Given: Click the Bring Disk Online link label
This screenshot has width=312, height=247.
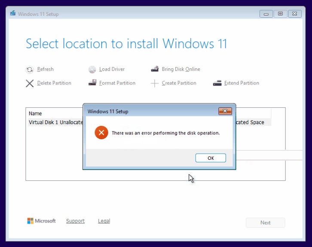Looking at the screenshot, I should point(181,69).
